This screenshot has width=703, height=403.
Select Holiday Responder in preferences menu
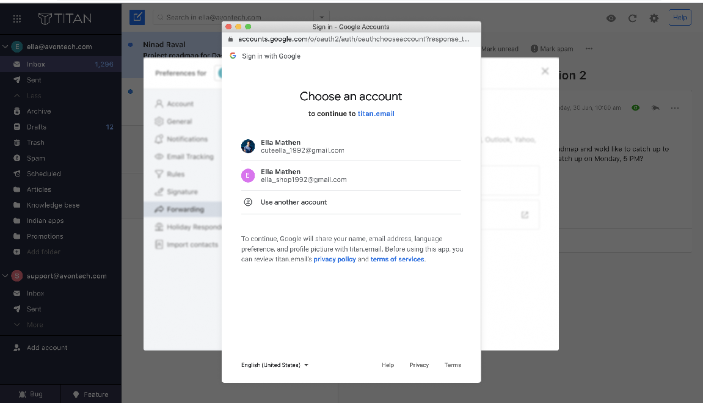[188, 227]
